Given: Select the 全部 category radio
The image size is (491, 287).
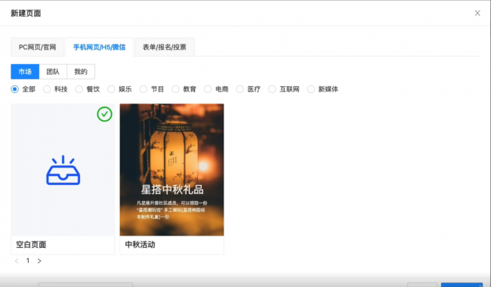Looking at the screenshot, I should click(14, 89).
